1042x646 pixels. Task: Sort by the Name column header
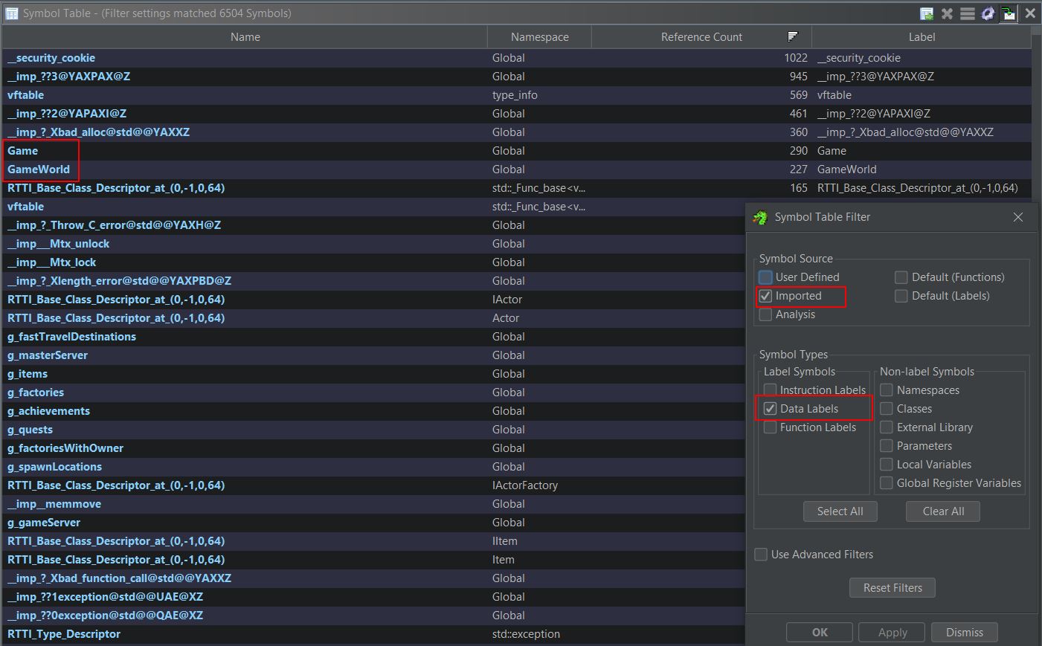(x=245, y=37)
